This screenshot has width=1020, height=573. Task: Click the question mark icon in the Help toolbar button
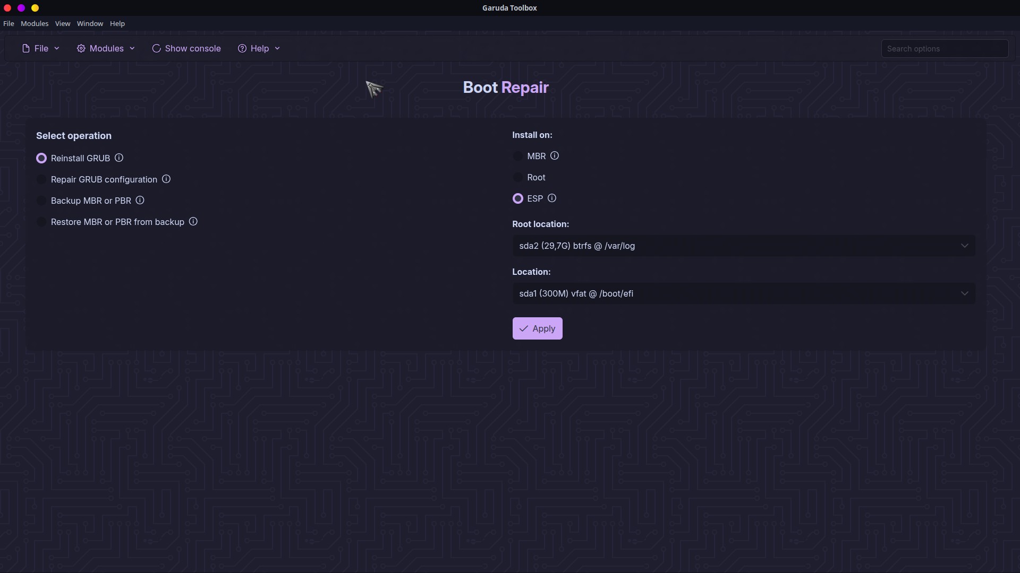(x=242, y=48)
